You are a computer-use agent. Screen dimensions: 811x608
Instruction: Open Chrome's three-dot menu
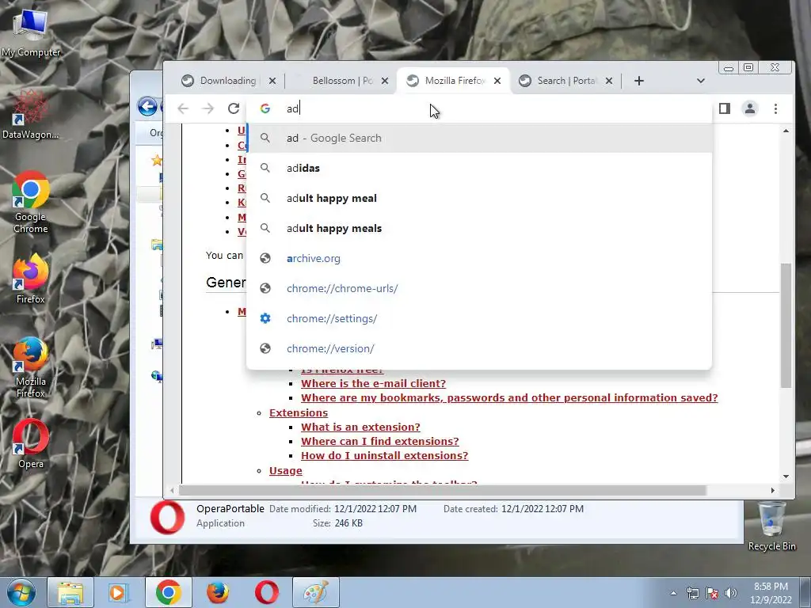[775, 108]
